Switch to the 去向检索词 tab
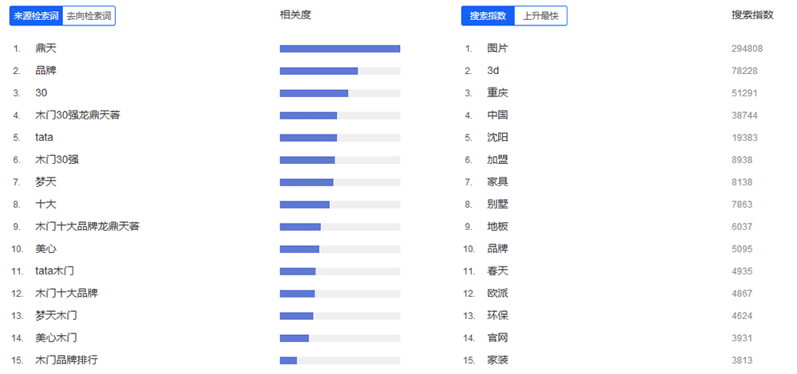This screenshot has height=374, width=797. click(x=89, y=16)
